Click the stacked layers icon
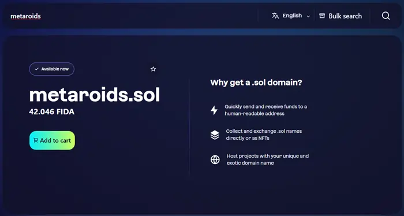Viewport: 404px width, 216px height. click(x=215, y=135)
